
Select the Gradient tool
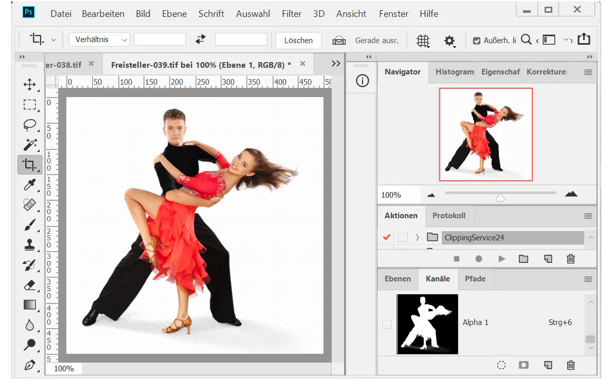point(29,305)
